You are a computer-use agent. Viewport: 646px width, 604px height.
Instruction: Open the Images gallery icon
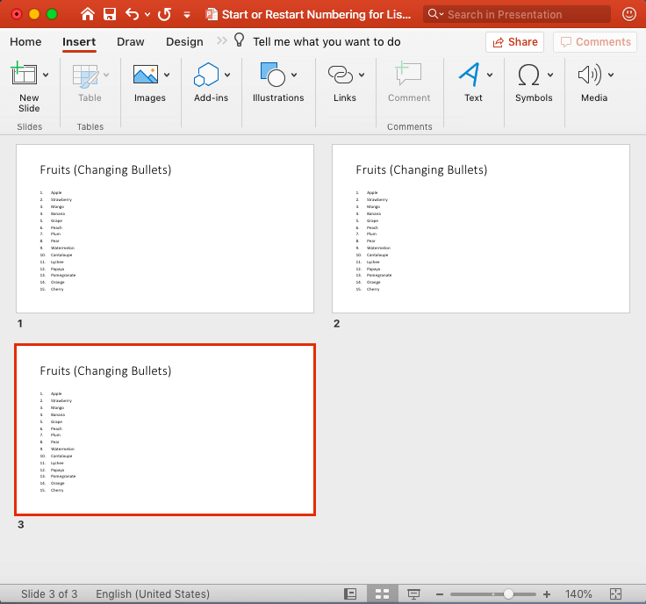pyautogui.click(x=145, y=75)
